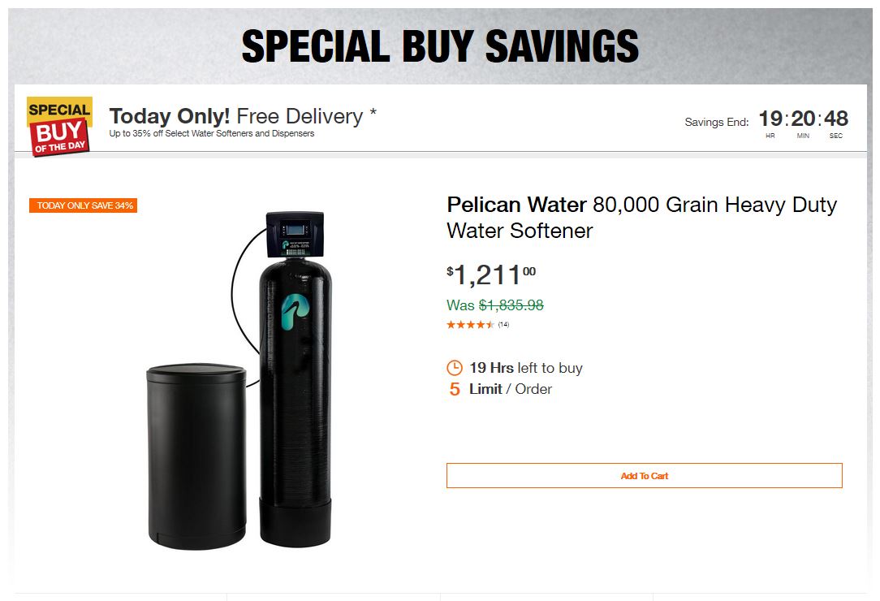This screenshot has height=601, width=880.
Task: Click the digital control head on the softener
Action: (x=295, y=235)
